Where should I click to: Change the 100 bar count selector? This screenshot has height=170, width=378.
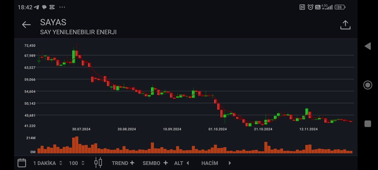tap(77, 163)
